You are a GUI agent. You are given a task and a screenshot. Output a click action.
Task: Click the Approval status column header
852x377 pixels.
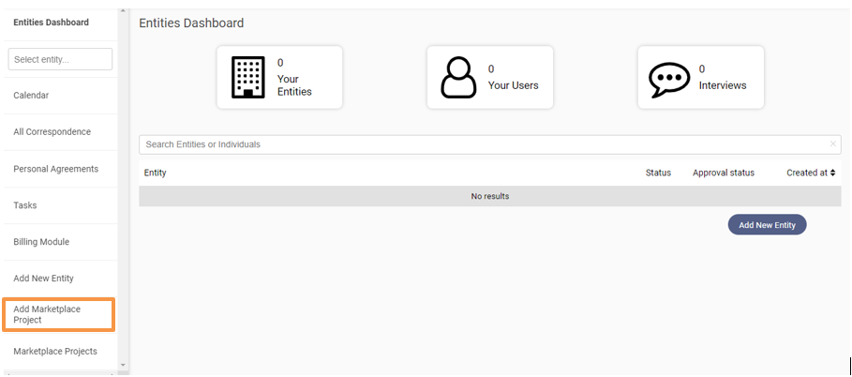[723, 173]
